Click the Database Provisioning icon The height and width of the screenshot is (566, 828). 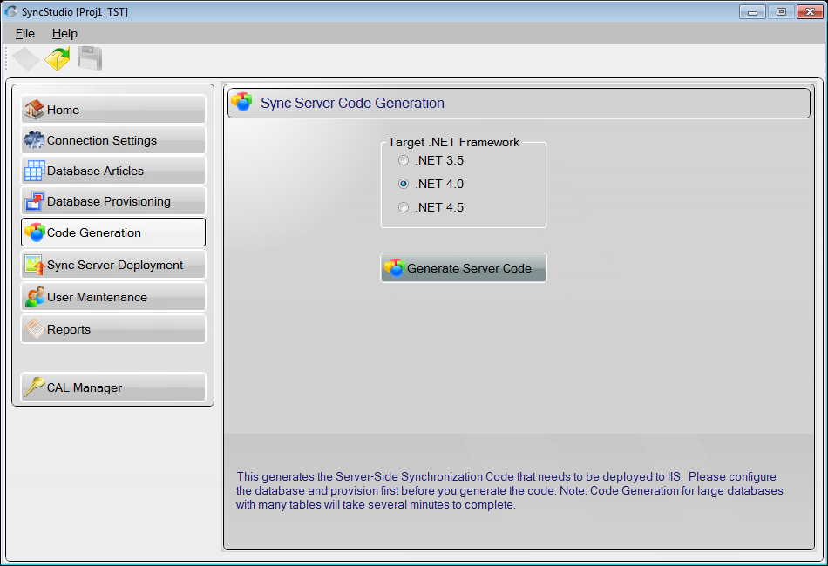point(34,201)
